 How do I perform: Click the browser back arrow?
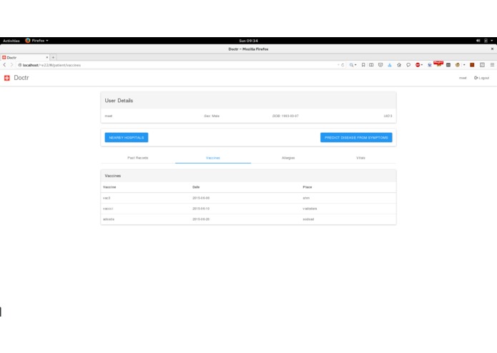coord(4,65)
